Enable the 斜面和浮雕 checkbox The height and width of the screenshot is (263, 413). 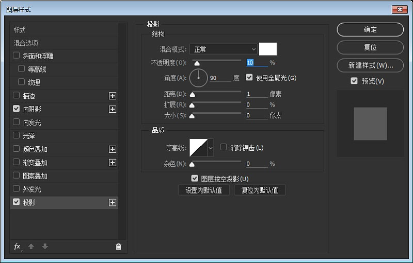pos(17,56)
